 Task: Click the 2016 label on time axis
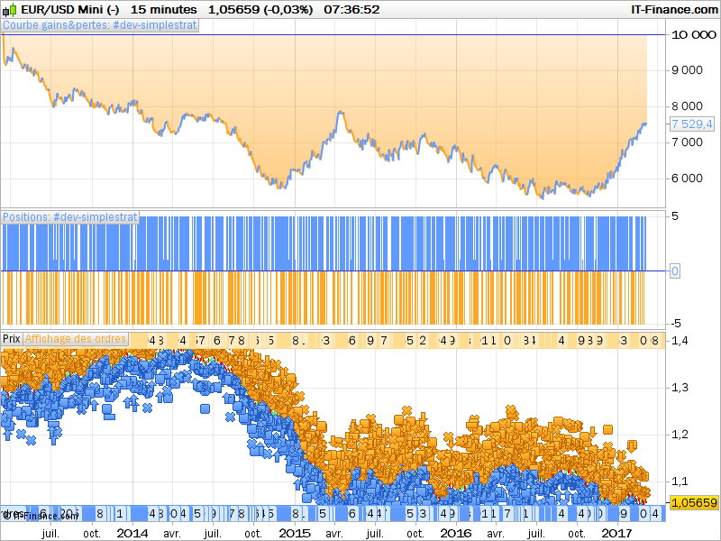(x=456, y=534)
